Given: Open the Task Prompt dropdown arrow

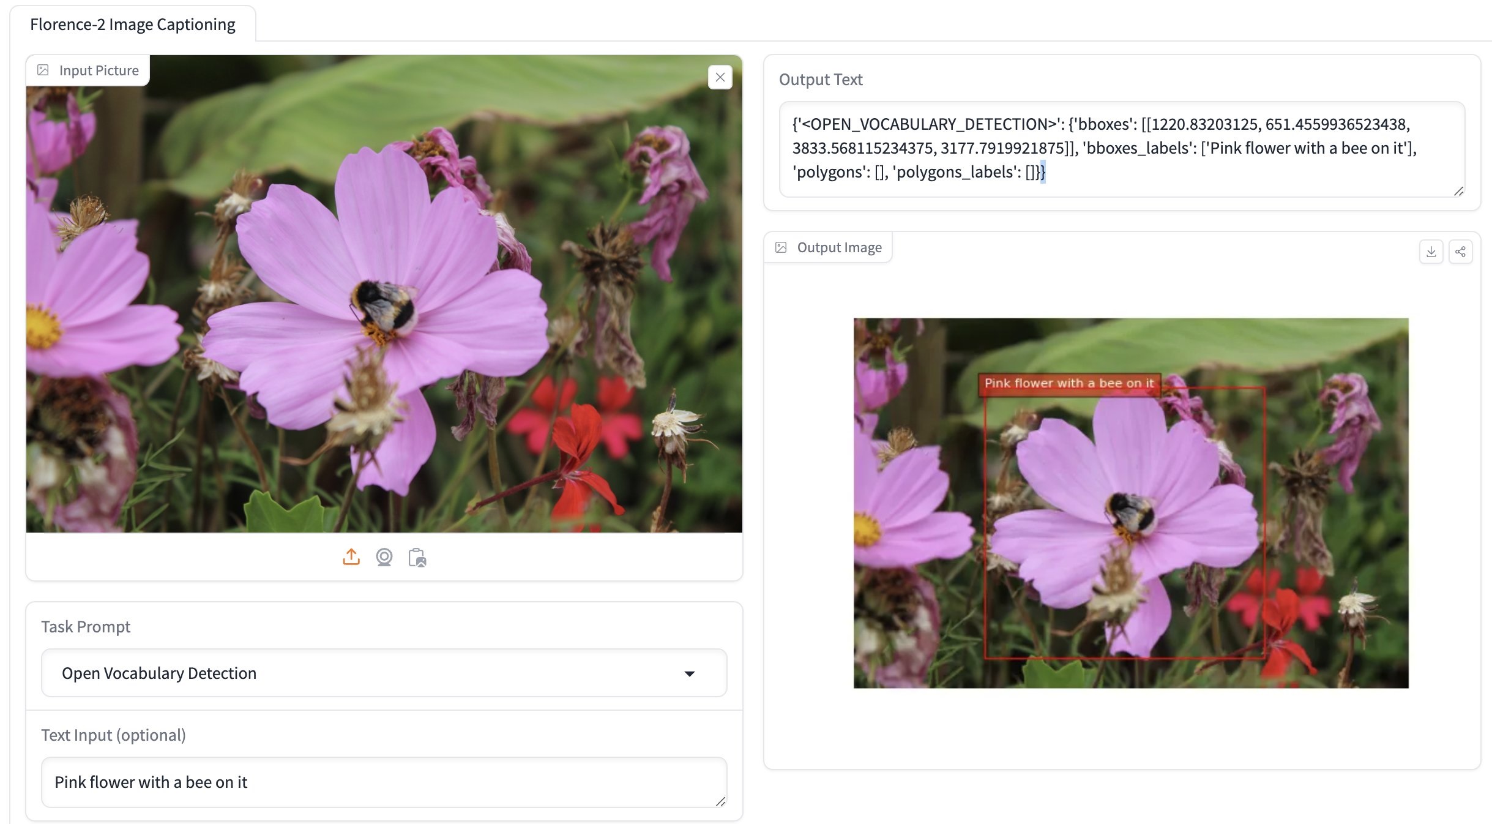Looking at the screenshot, I should click(690, 673).
